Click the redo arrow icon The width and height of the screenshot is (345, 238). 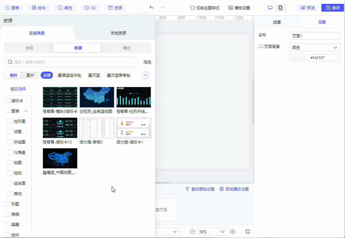[162, 8]
